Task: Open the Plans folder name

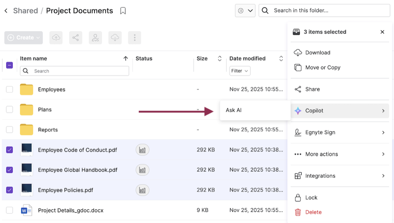Action: coord(45,110)
